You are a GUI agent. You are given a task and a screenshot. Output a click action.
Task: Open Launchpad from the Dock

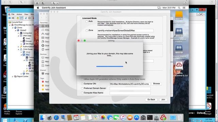(x=49, y=118)
